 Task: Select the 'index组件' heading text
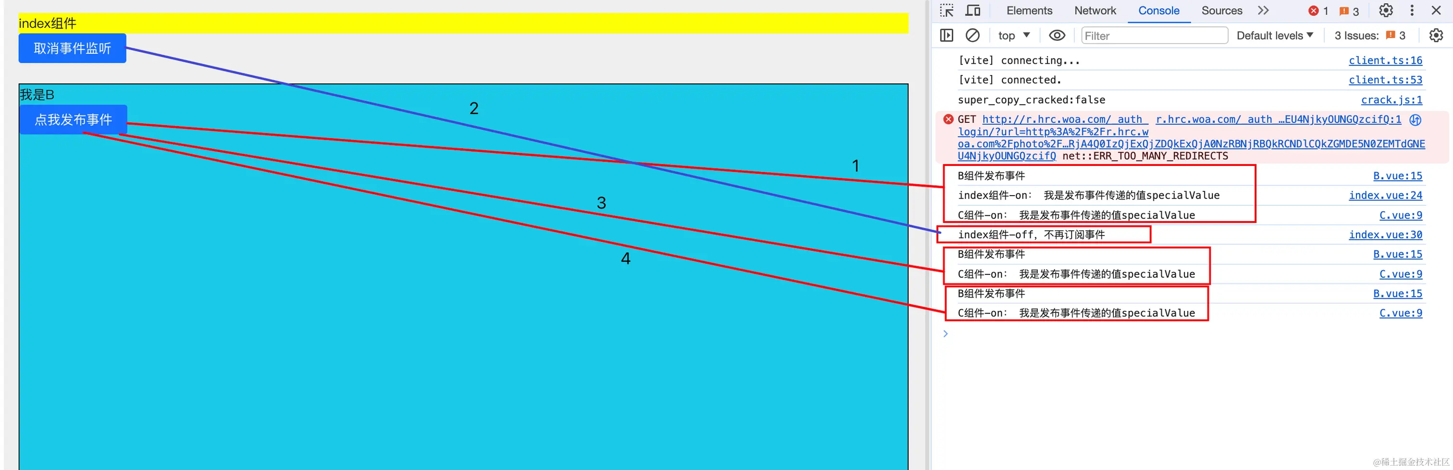(48, 23)
